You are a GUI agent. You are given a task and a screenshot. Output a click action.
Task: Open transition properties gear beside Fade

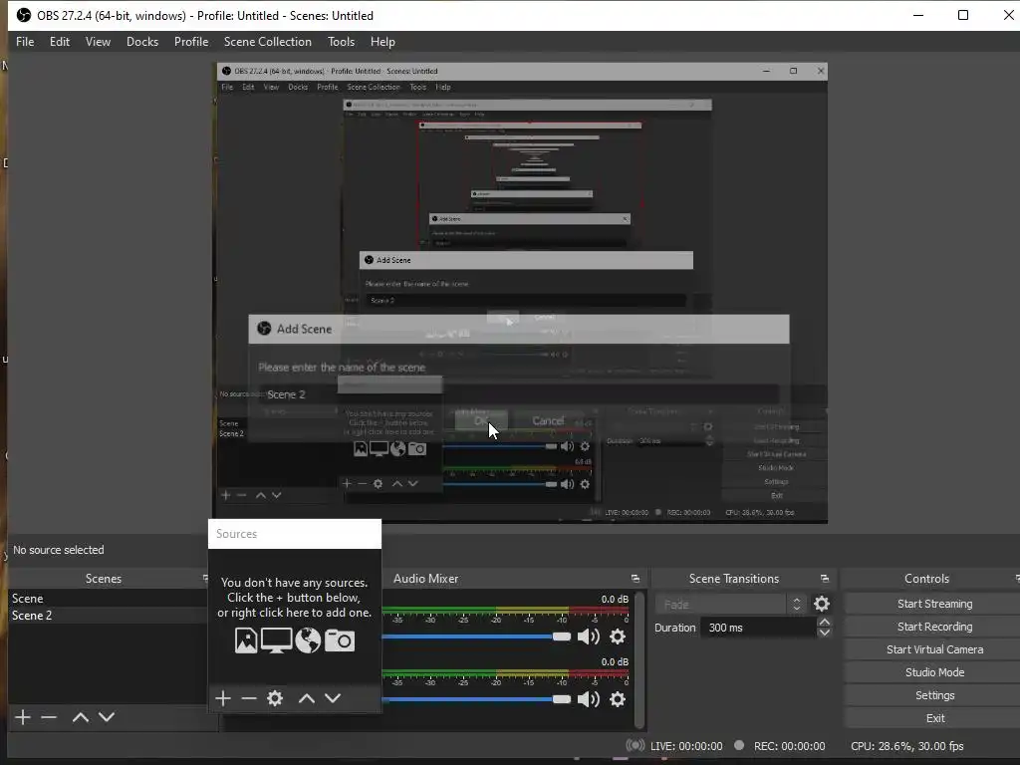822,604
